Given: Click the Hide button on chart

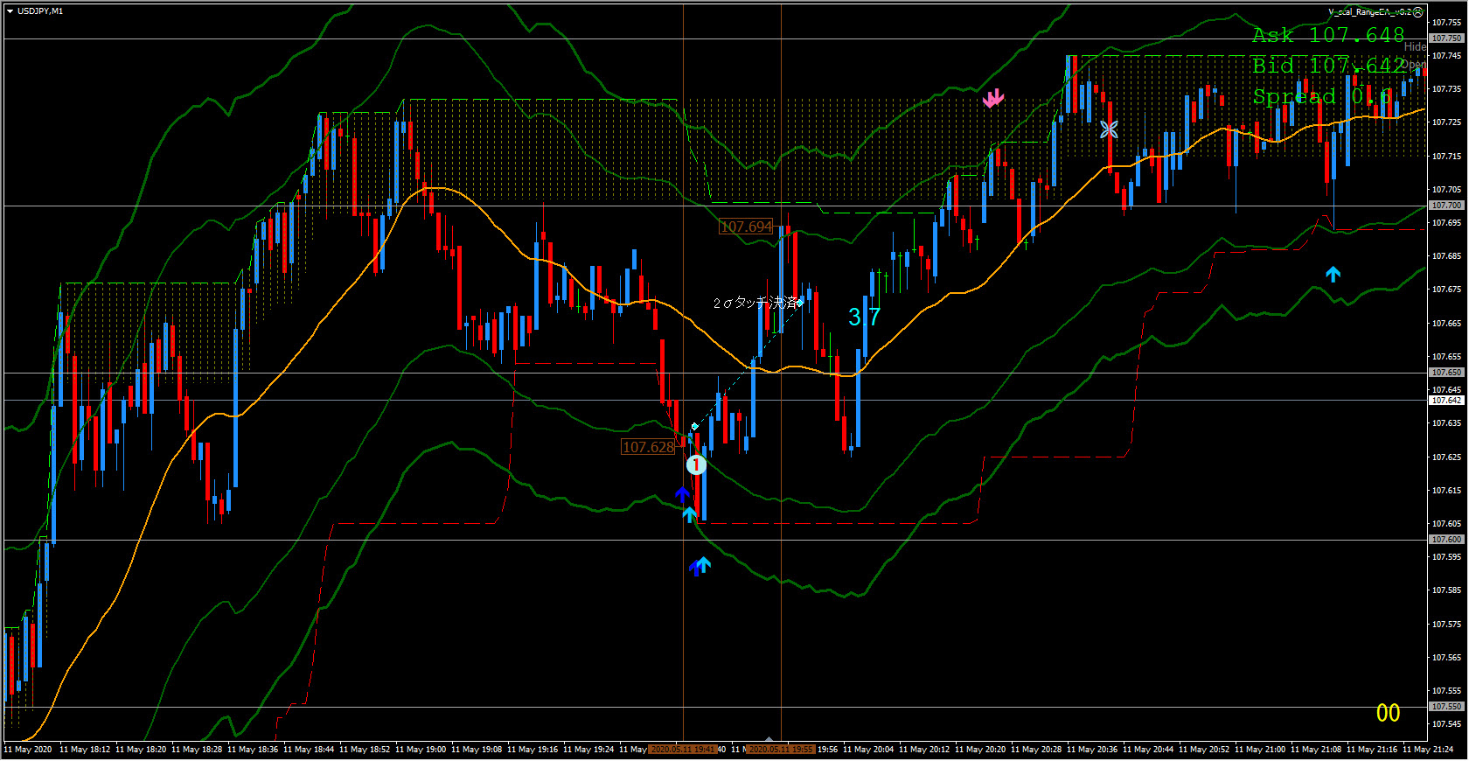Looking at the screenshot, I should click(1415, 46).
